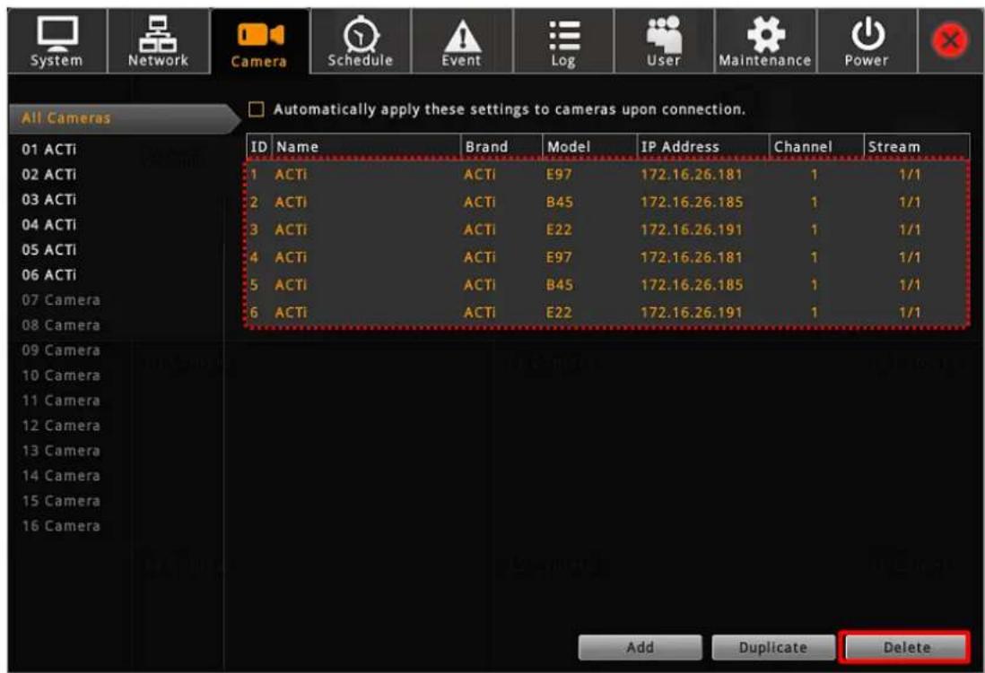Select 01 ACTi in camera list
The width and height of the screenshot is (985, 673).
coord(49,150)
